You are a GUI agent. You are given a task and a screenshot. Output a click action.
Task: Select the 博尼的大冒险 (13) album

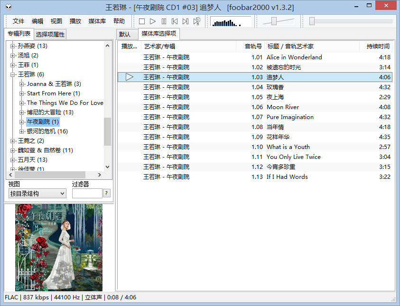click(x=50, y=112)
